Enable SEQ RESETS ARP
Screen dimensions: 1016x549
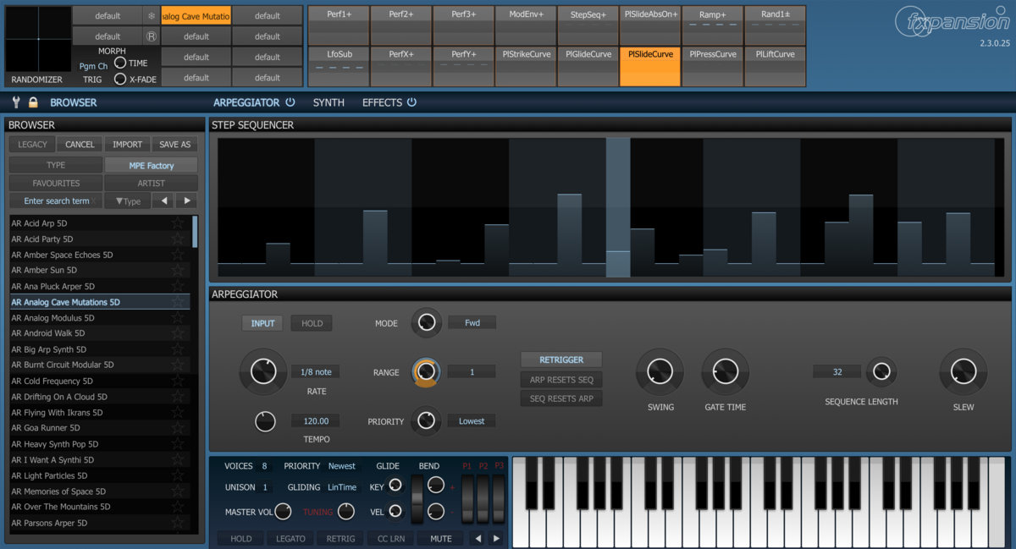(x=561, y=398)
